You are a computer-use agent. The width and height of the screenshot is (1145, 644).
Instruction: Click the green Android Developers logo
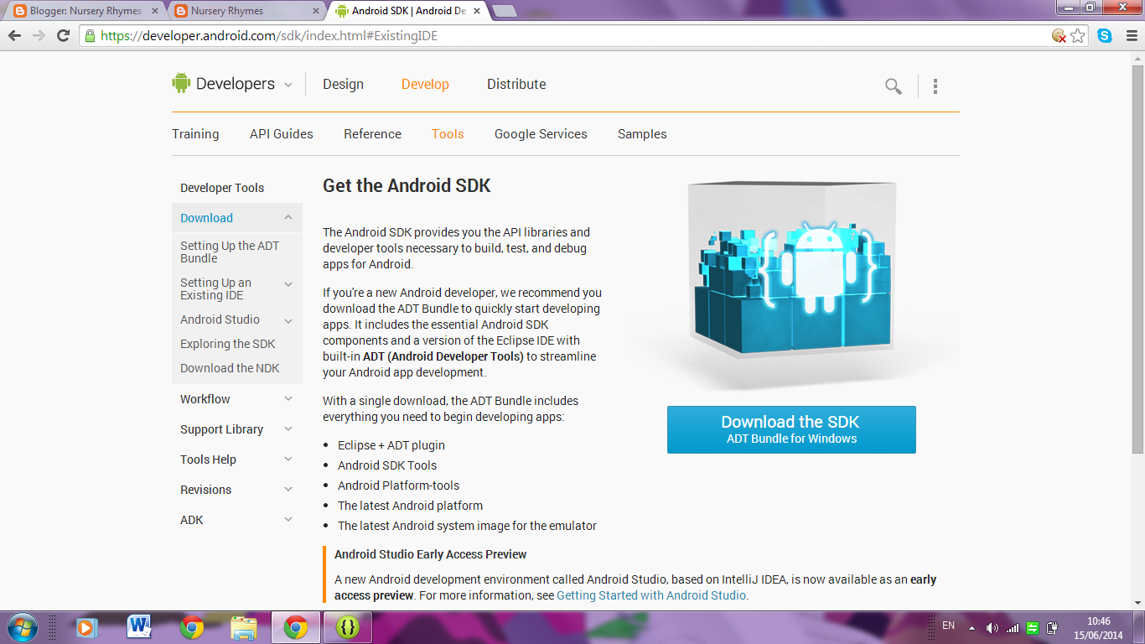[181, 83]
